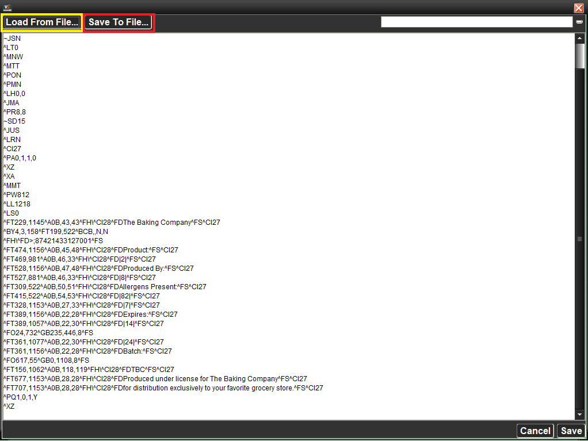Image resolution: width=588 pixels, height=441 pixels.
Task: Click the Allergens Present text line
Action: click(105, 287)
